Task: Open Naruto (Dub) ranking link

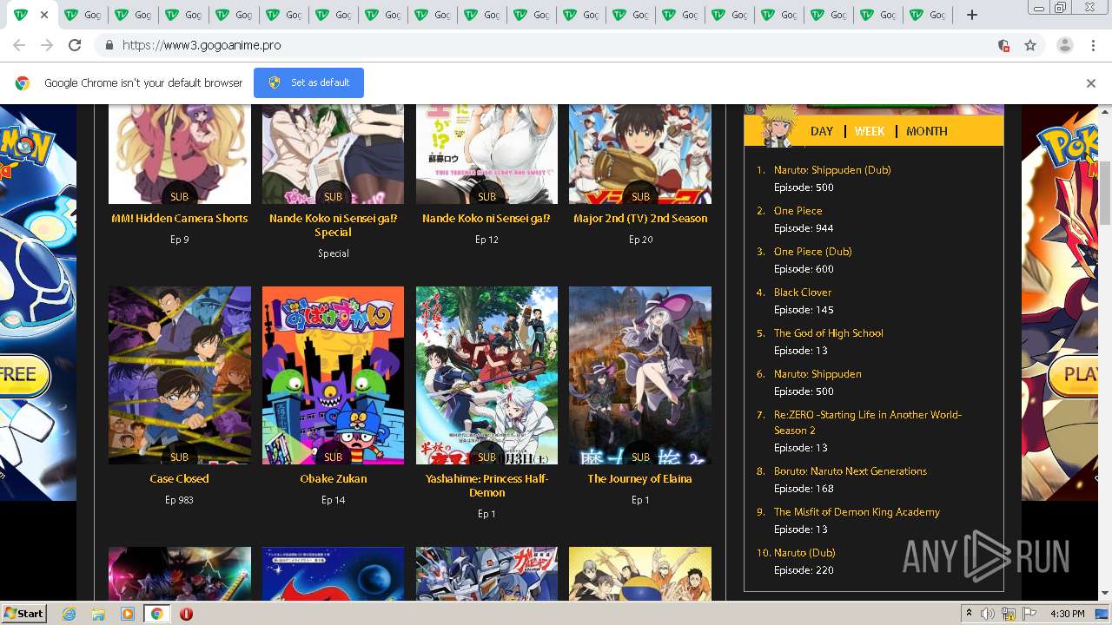Action: (804, 553)
